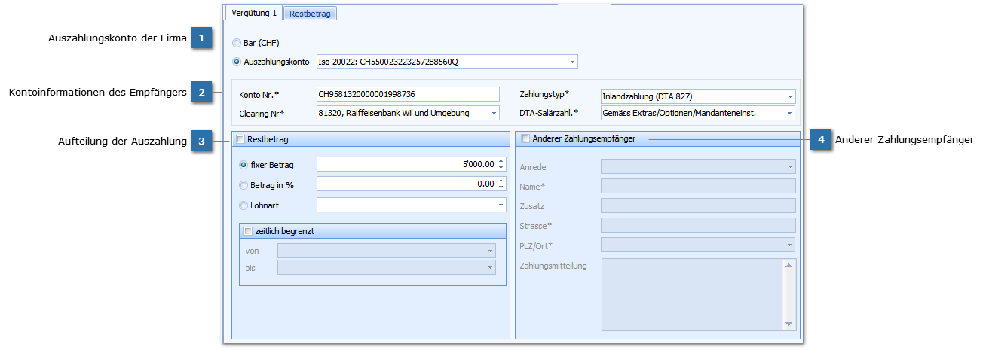Click the number 4 callout badge
The width and height of the screenshot is (986, 350).
pos(822,139)
